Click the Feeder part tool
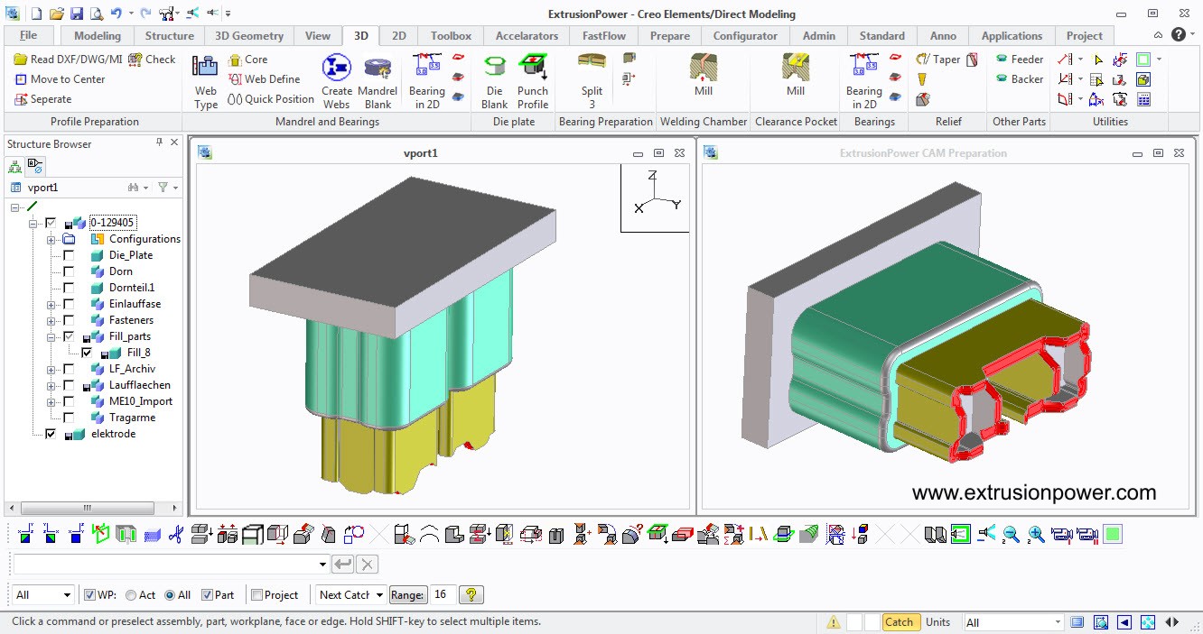This screenshot has width=1203, height=634. [x=1020, y=60]
